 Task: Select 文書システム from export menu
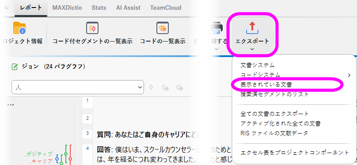258,65
